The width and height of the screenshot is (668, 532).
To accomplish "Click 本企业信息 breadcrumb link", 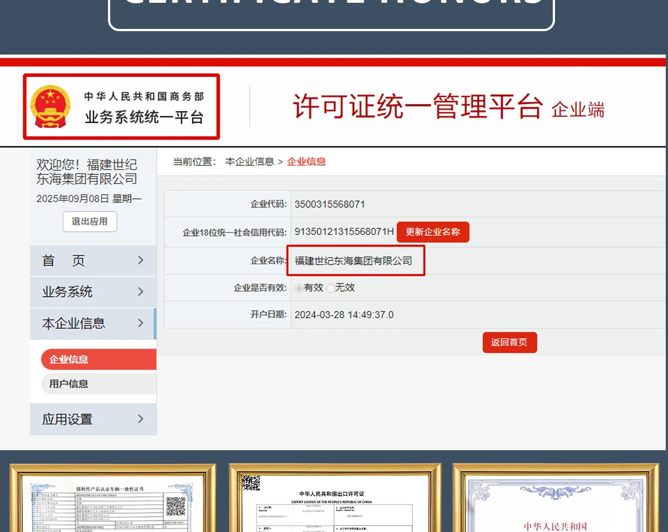I will (x=249, y=162).
